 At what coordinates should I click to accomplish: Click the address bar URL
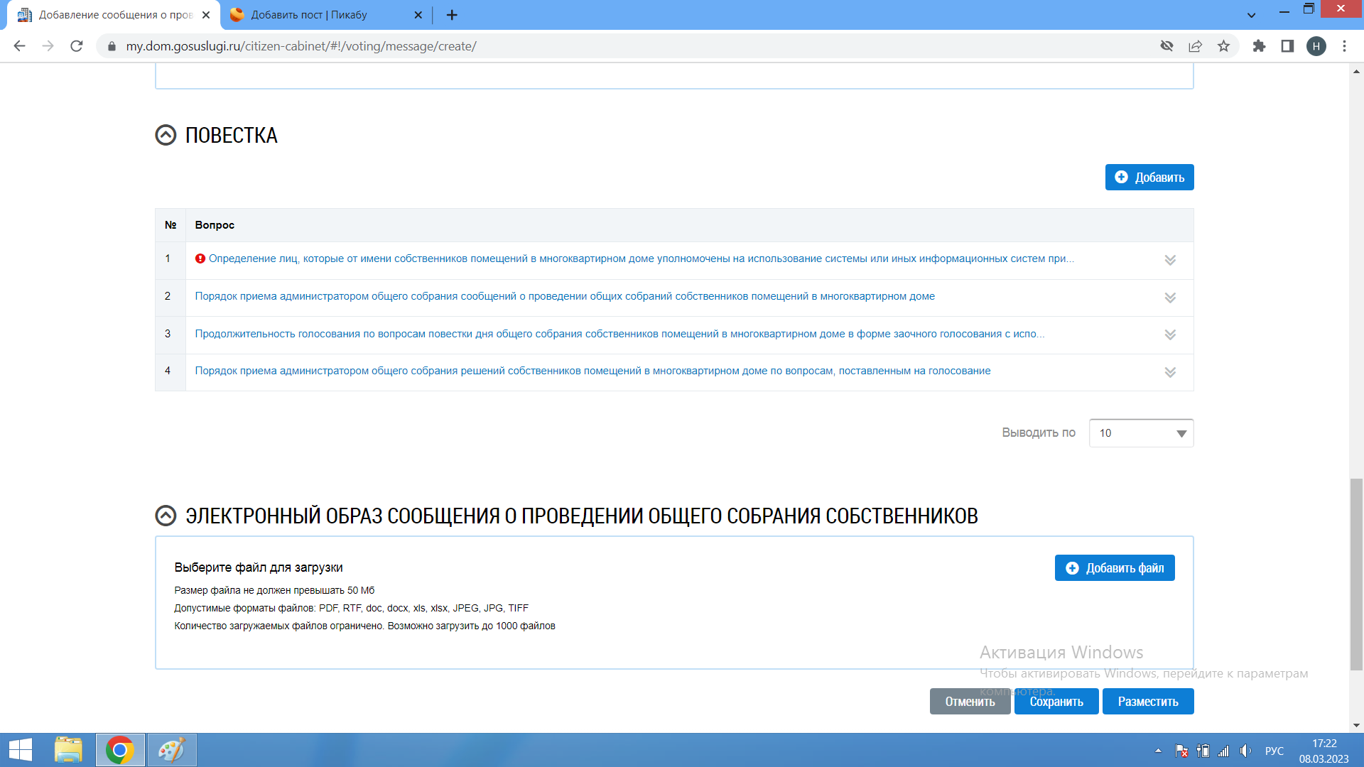(301, 46)
